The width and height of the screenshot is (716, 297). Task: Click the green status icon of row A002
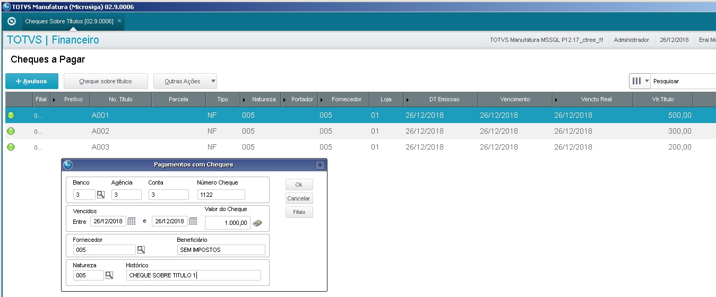pyautogui.click(x=11, y=131)
